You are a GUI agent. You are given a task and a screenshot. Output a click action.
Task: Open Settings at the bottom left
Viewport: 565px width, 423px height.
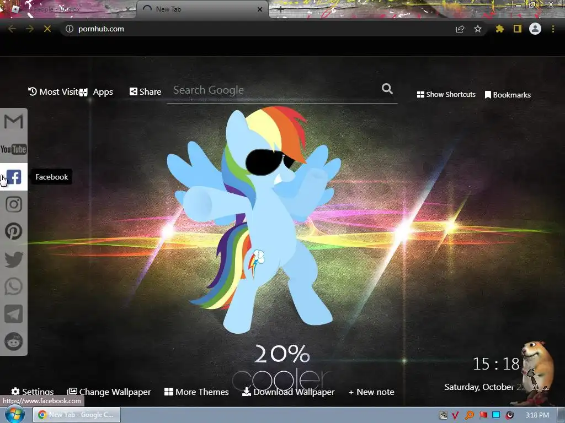(33, 392)
